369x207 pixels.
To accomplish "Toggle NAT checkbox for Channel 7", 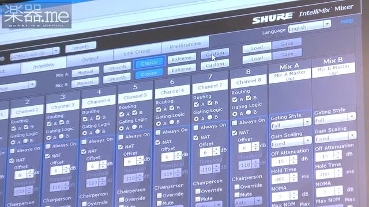I will click(x=196, y=138).
